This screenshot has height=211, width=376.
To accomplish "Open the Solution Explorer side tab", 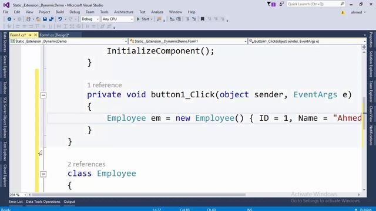I will click(x=371, y=64).
